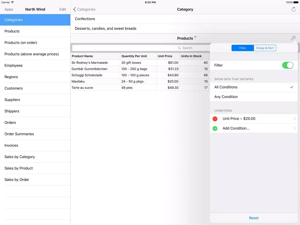The width and height of the screenshot is (300, 225).
Task: Tap the 30 gift boxes cell
Action: coord(138,63)
